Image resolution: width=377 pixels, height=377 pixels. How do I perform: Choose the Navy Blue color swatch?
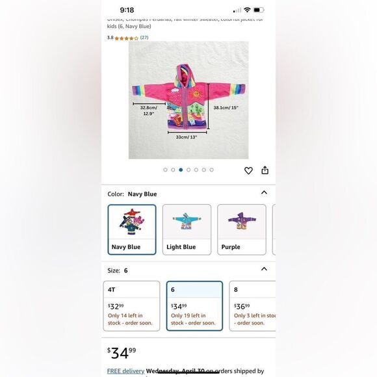point(132,229)
